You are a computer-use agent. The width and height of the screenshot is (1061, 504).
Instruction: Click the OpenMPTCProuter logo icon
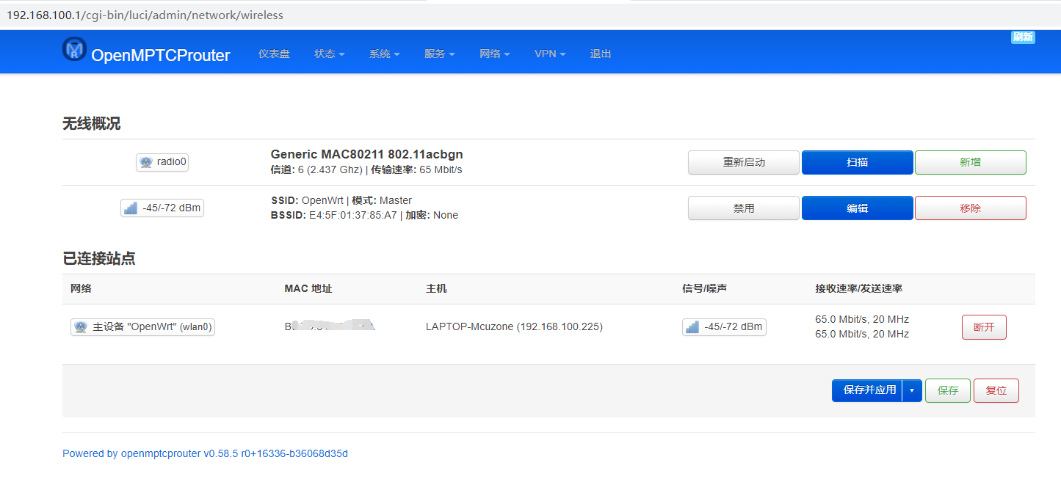75,49
